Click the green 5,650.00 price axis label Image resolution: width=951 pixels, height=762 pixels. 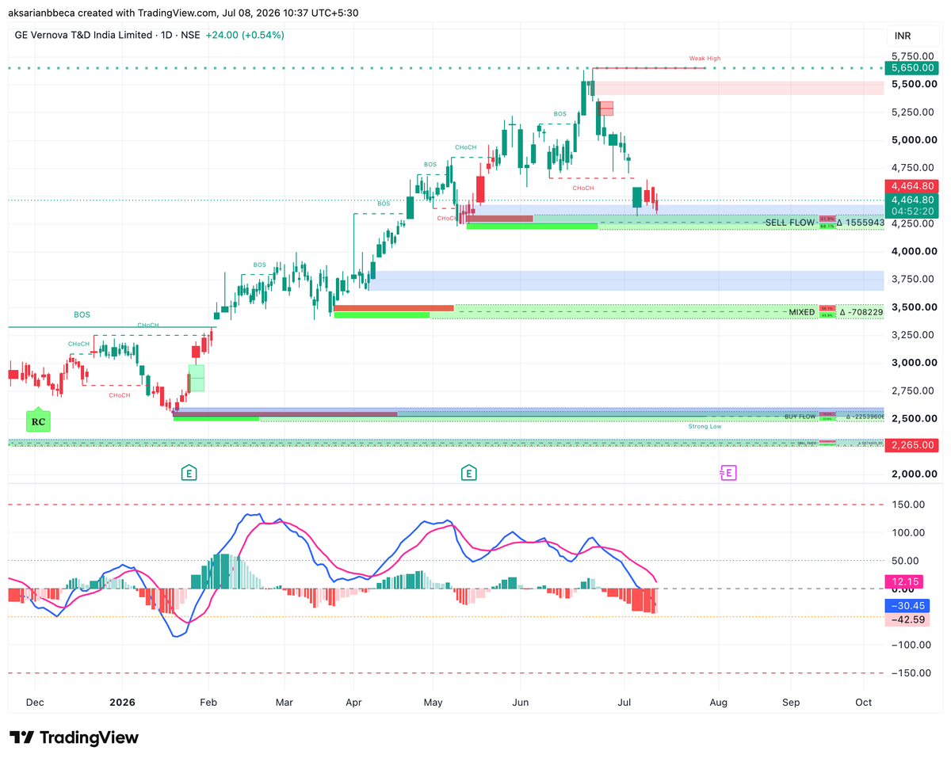911,68
